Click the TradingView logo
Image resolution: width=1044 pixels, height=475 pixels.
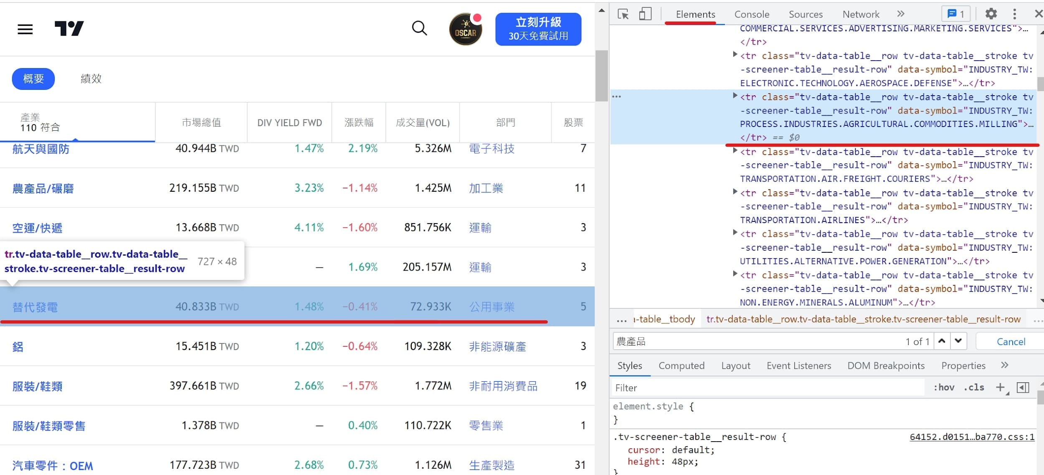[69, 28]
